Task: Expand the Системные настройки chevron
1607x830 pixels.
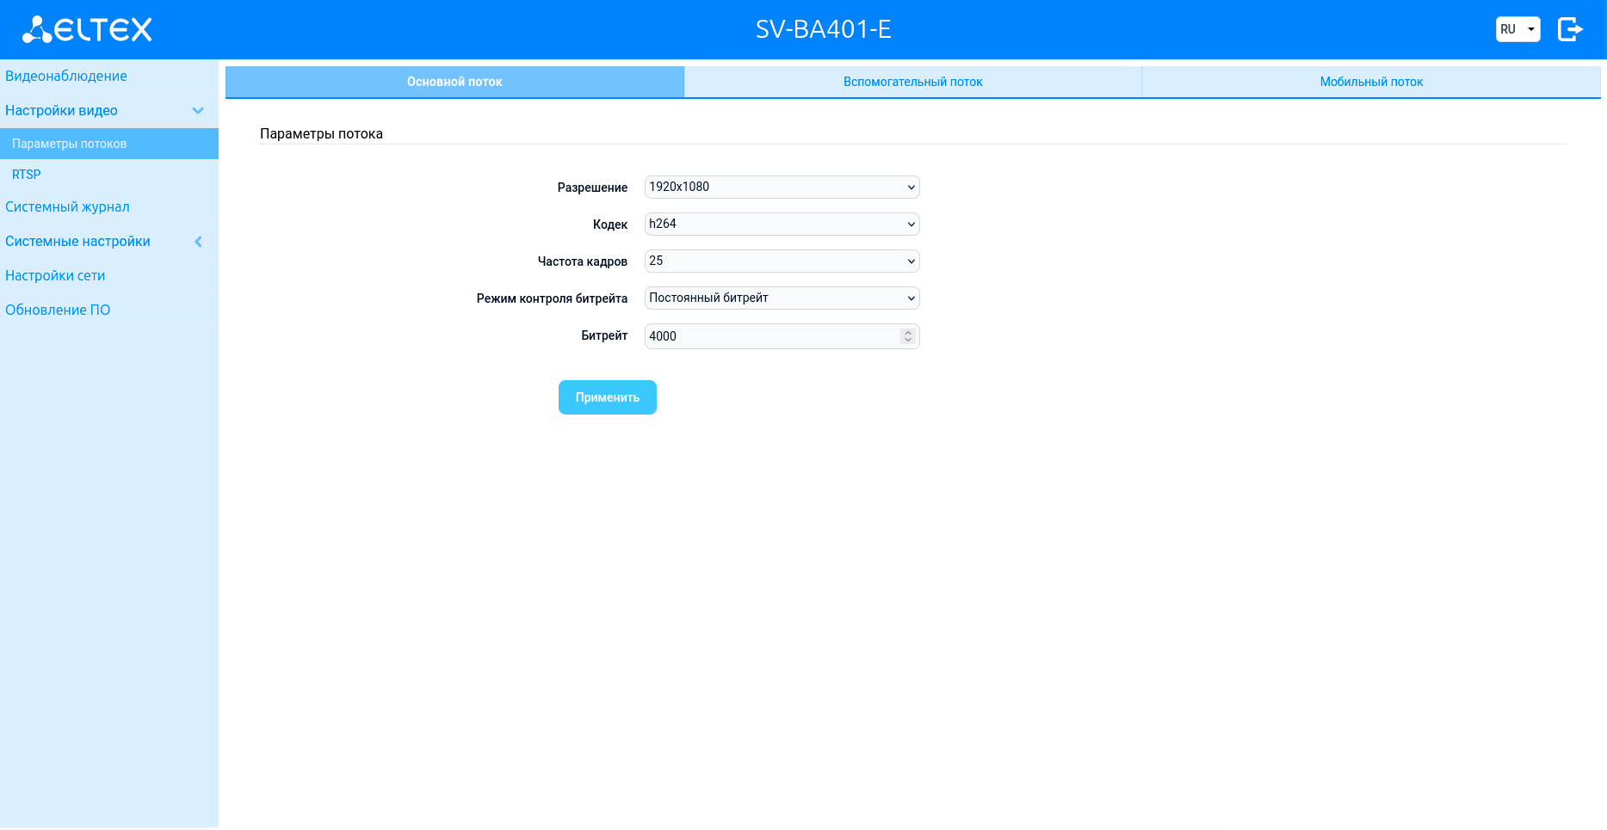Action: click(x=198, y=242)
